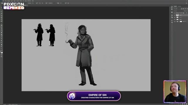Switch to the Channels tab

[x=179, y=6]
